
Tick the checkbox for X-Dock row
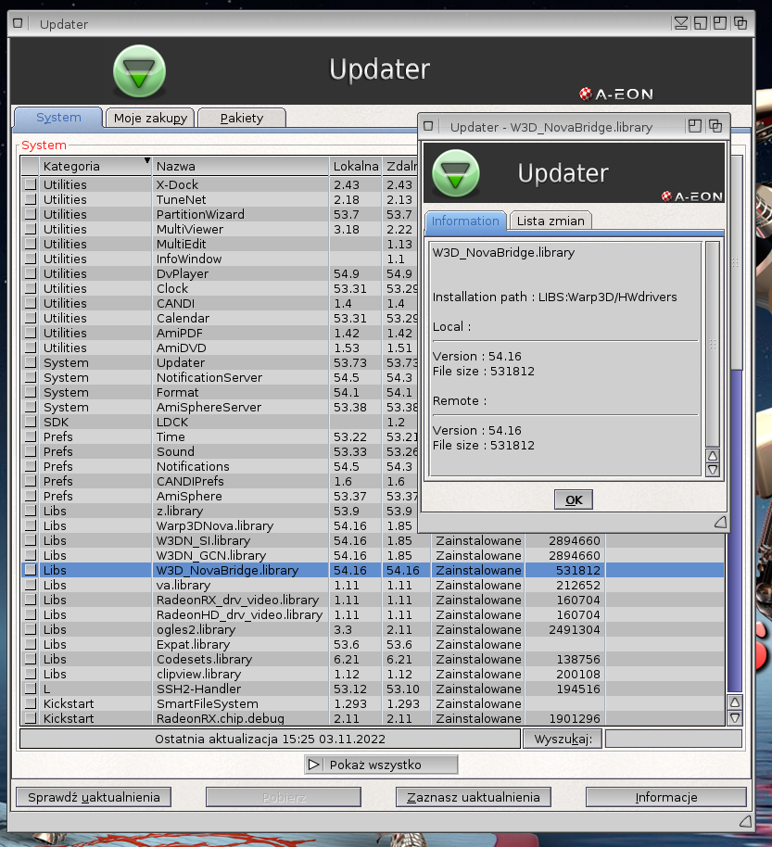[x=31, y=184]
